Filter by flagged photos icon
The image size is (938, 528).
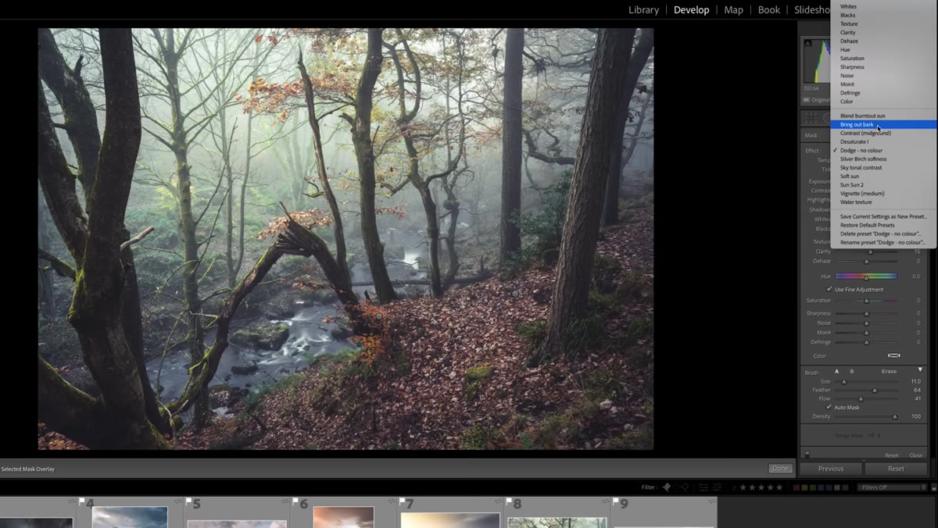tap(667, 487)
